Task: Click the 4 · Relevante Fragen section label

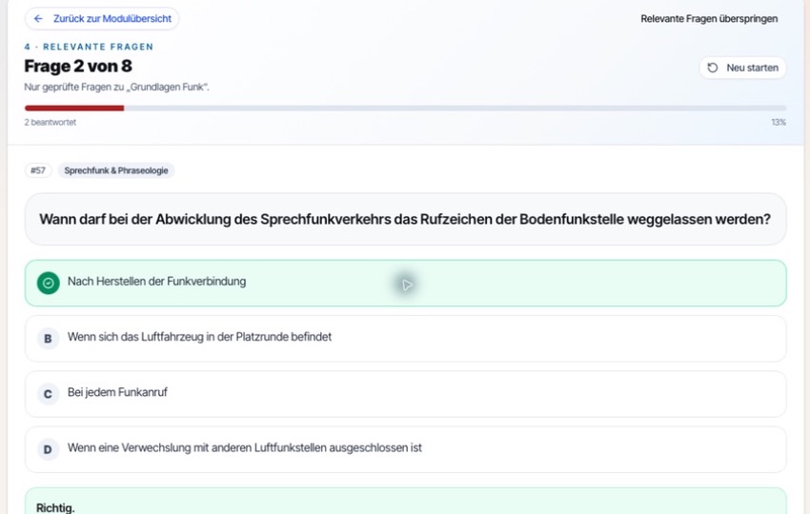Action: coord(89,47)
